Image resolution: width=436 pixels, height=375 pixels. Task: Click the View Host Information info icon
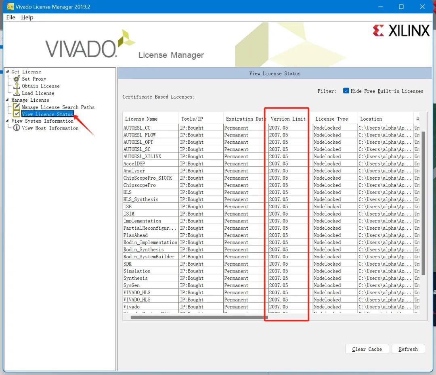(17, 128)
